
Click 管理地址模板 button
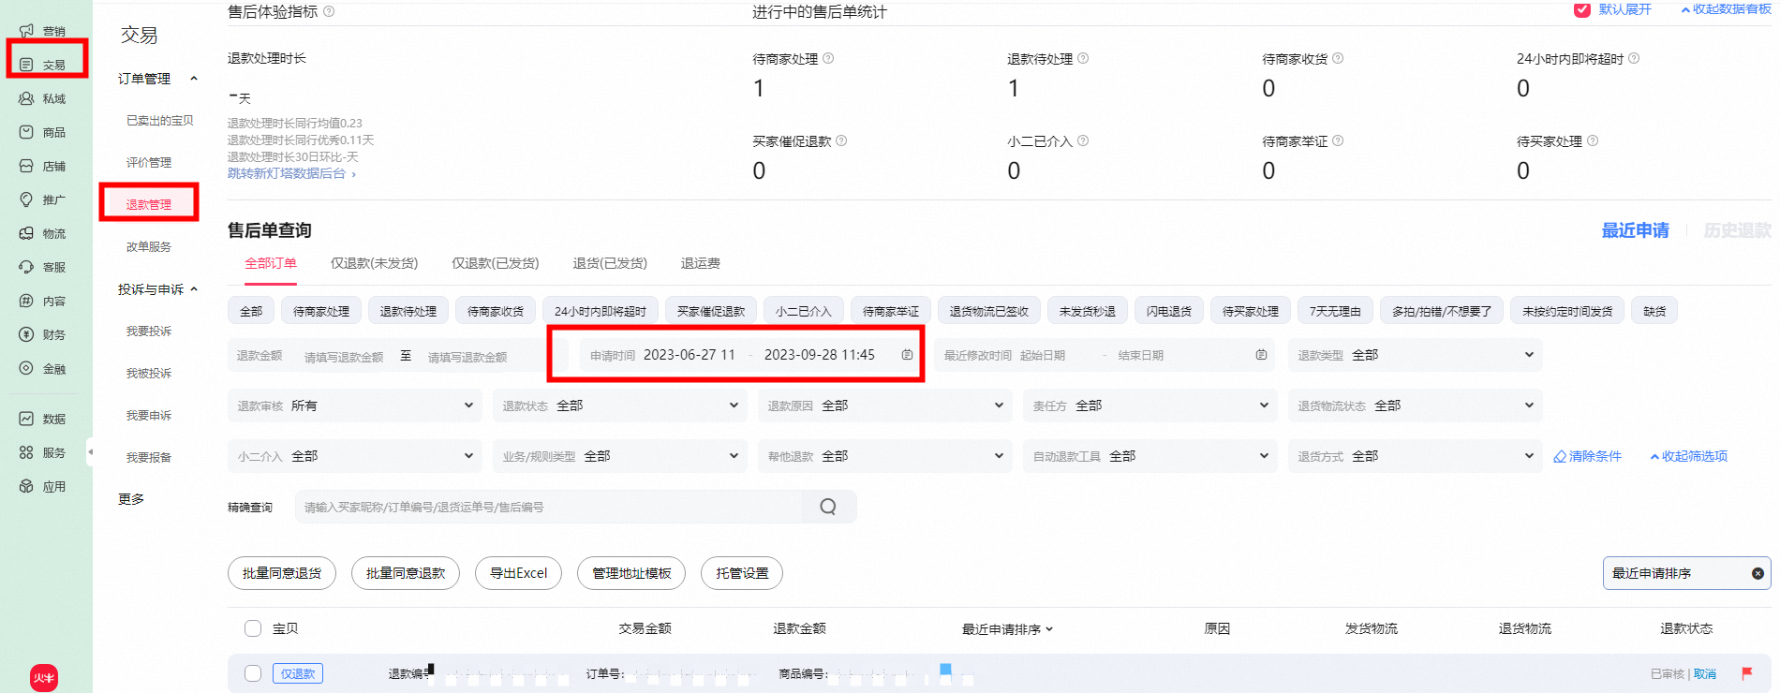(x=631, y=573)
